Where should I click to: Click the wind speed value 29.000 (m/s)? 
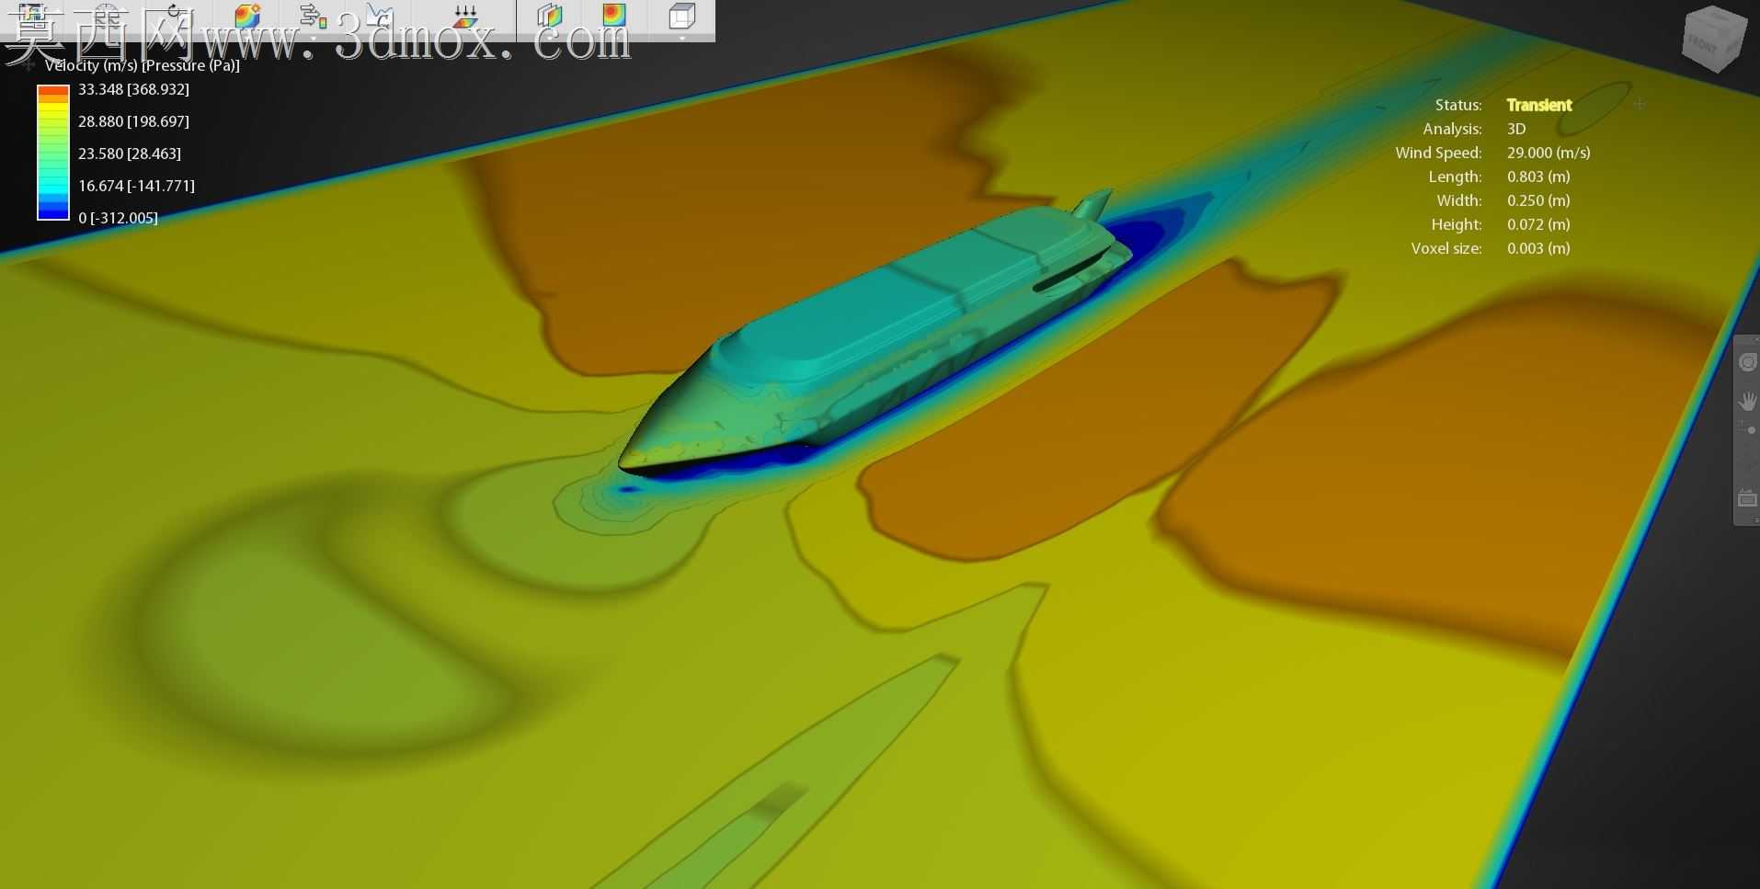[1549, 153]
